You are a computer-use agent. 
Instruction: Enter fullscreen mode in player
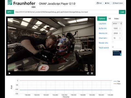pos(92,73)
